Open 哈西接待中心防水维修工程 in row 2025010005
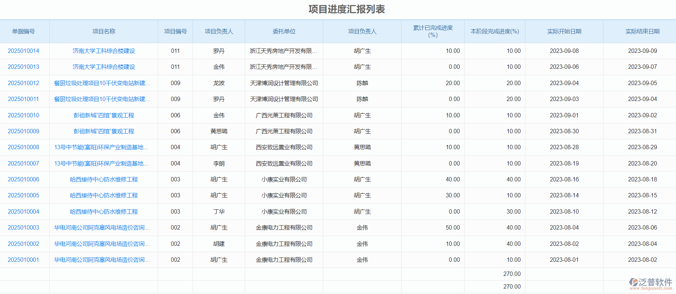The image size is (676, 294). click(104, 196)
